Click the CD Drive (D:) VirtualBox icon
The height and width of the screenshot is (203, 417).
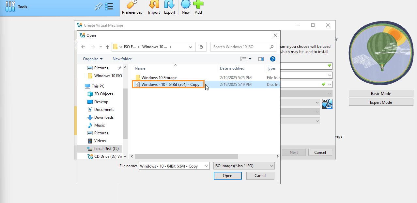(x=90, y=156)
